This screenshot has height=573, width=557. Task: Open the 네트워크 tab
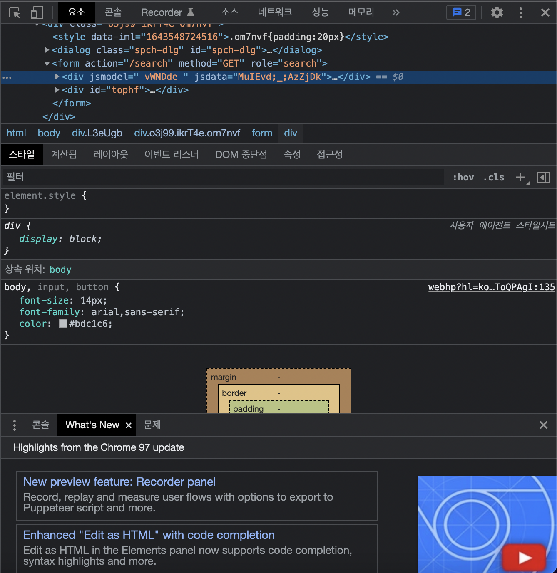point(275,12)
